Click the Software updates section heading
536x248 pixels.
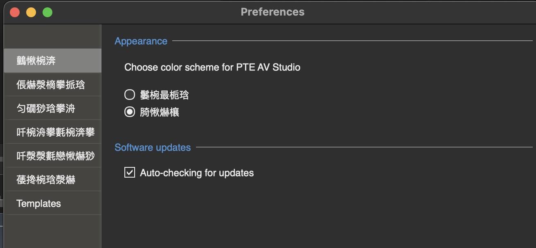(x=152, y=147)
